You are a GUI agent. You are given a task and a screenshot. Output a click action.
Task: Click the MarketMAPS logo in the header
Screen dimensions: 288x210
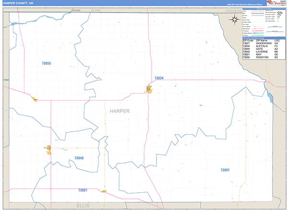point(274,2)
